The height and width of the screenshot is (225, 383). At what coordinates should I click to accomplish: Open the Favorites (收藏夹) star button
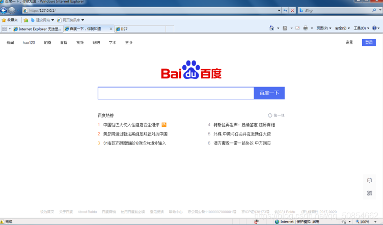tap(10, 20)
